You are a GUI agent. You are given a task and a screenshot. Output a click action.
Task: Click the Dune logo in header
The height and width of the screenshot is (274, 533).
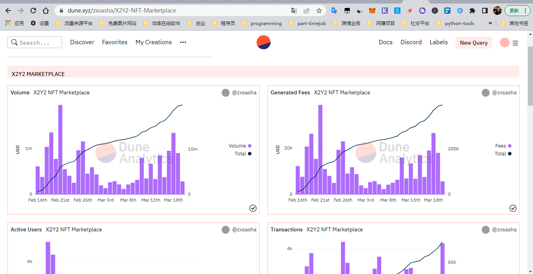tap(264, 42)
